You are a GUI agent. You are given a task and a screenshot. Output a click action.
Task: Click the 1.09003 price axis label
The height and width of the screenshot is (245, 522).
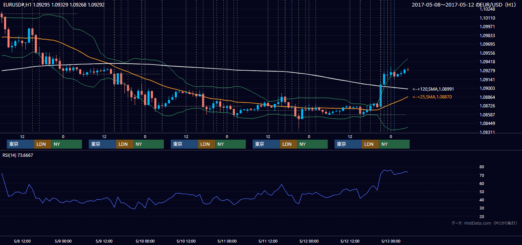(487, 88)
